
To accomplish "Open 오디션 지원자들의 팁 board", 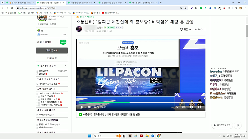I will [50, 102].
